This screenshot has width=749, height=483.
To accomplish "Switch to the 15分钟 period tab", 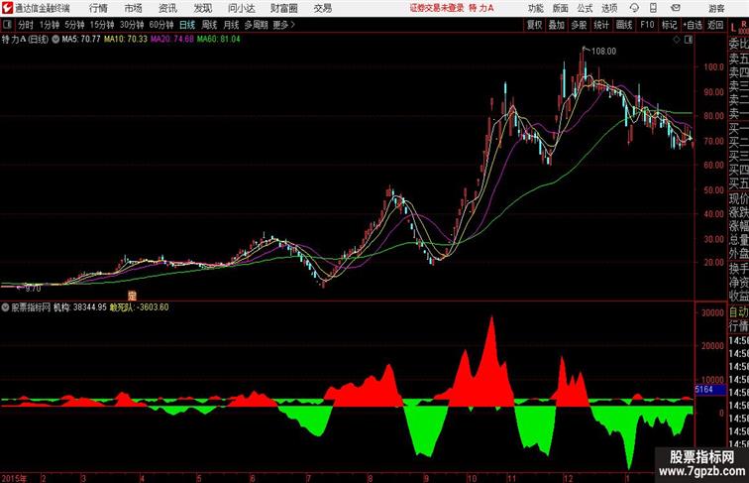I will 102,25.
